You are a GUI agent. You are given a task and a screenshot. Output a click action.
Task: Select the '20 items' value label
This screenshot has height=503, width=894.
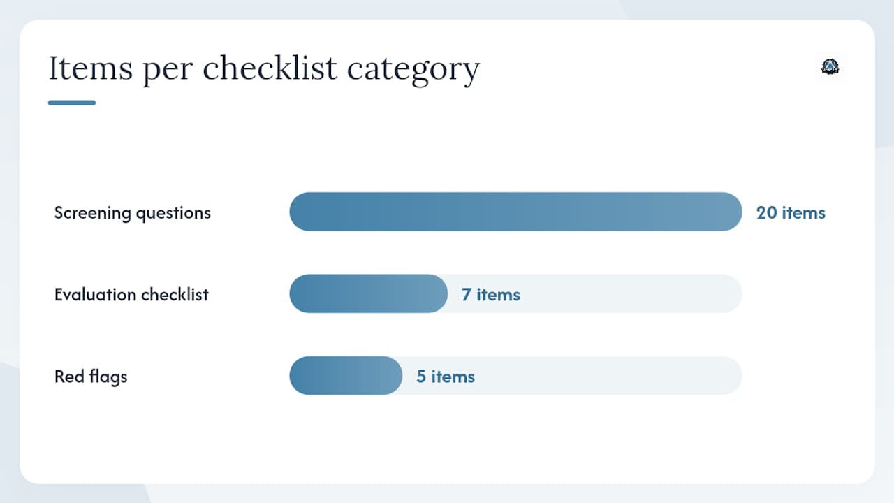point(791,212)
